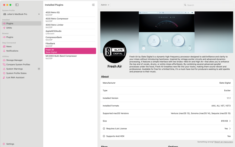This screenshot has width=235, height=147.
Task: Select Fresh Air by Slate Digital in the list
Action: tap(70, 51)
